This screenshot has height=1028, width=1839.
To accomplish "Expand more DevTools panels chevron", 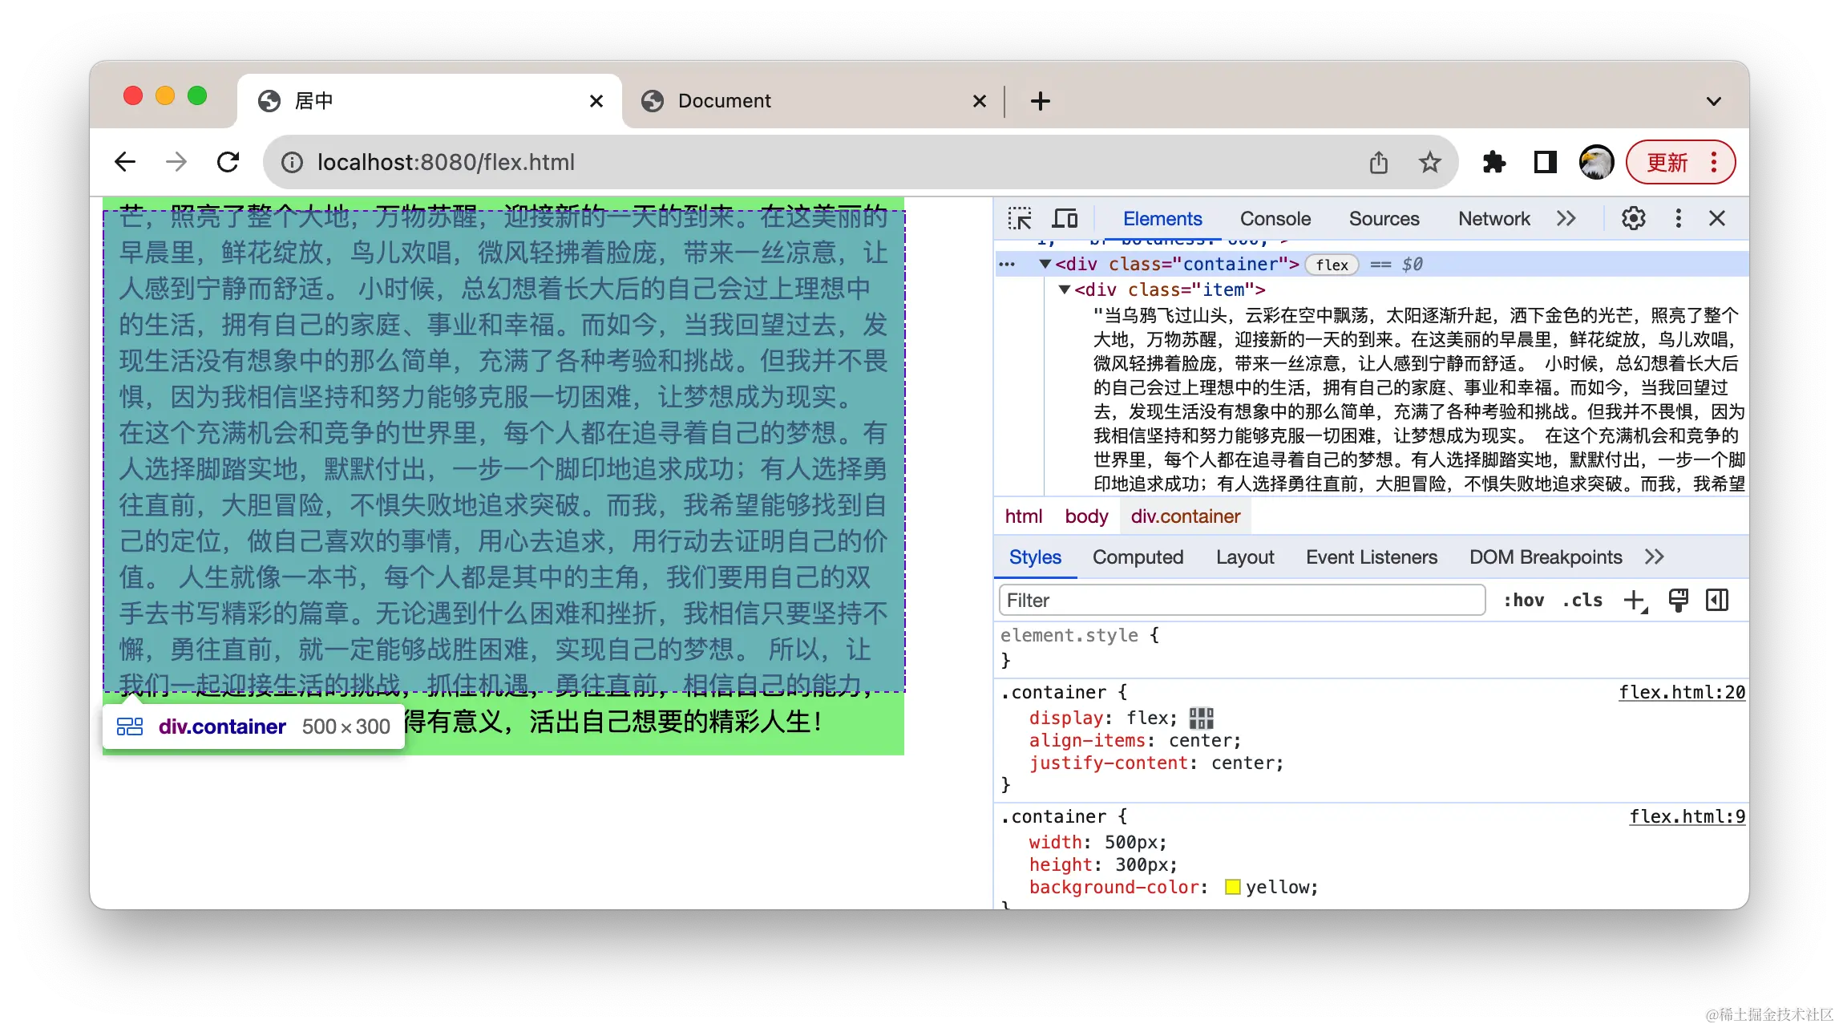I will pyautogui.click(x=1566, y=219).
